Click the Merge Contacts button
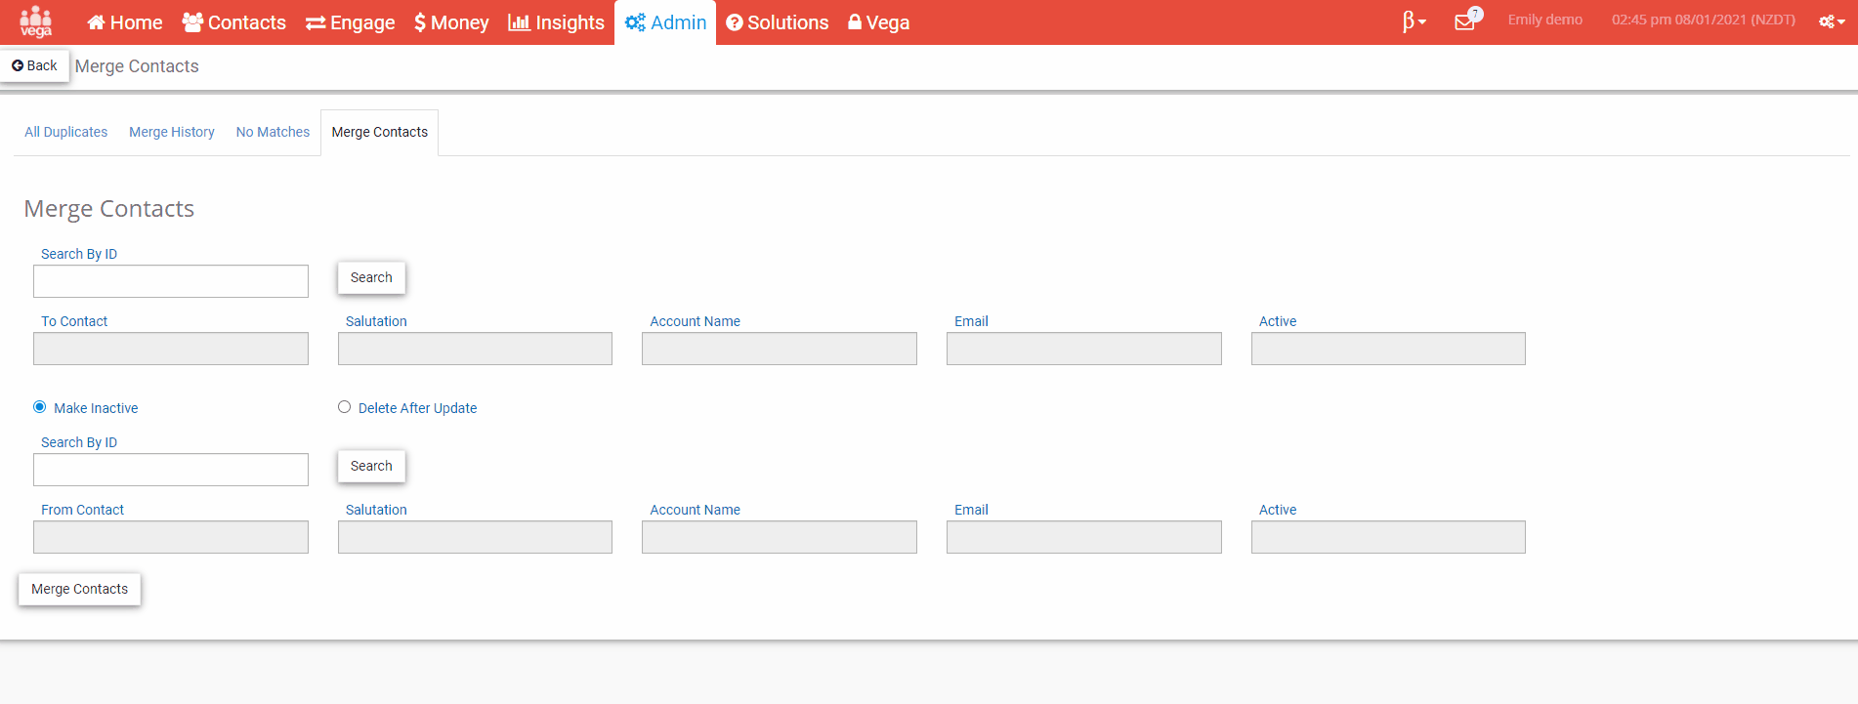The image size is (1858, 704). (80, 589)
